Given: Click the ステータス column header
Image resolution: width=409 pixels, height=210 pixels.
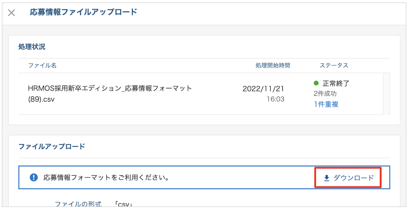Looking at the screenshot, I should 334,65.
